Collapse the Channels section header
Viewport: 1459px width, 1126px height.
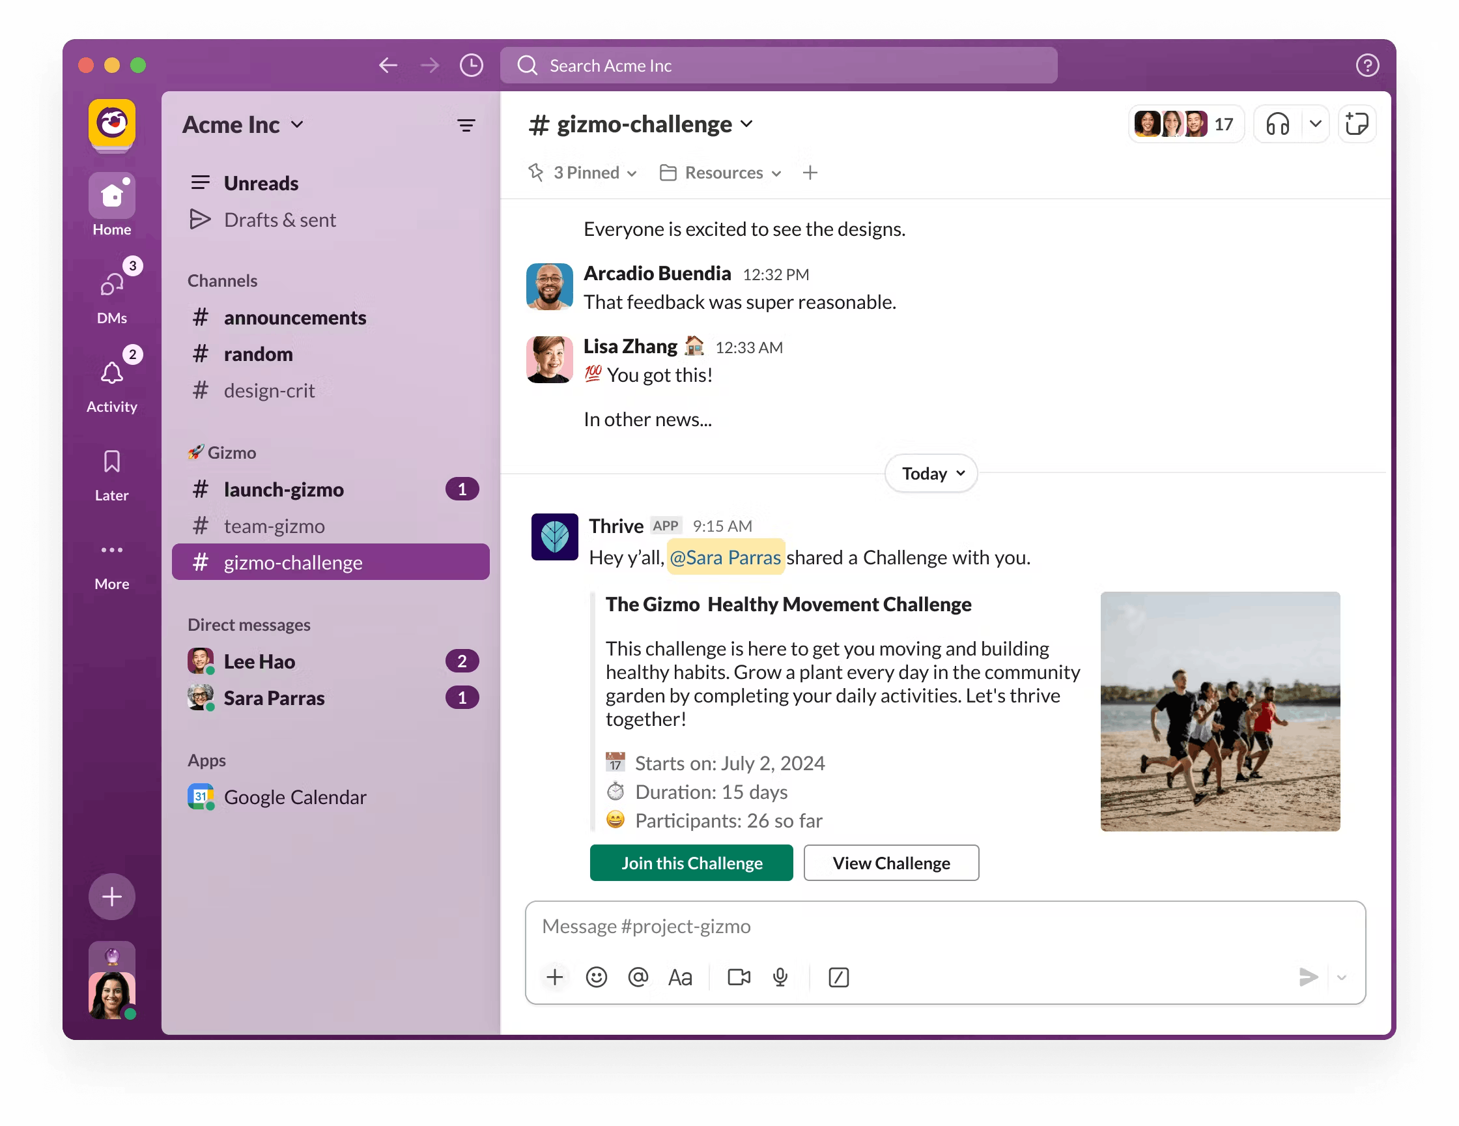coord(223,281)
